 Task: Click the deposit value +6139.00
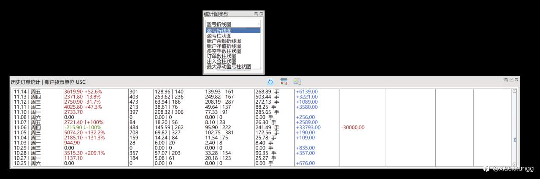307,91
